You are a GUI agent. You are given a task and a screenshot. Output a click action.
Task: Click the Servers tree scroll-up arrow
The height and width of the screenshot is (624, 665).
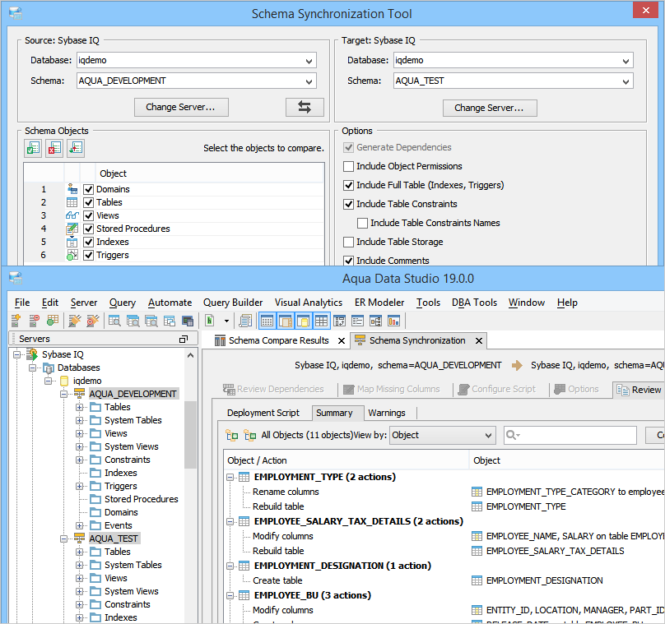[x=190, y=355]
